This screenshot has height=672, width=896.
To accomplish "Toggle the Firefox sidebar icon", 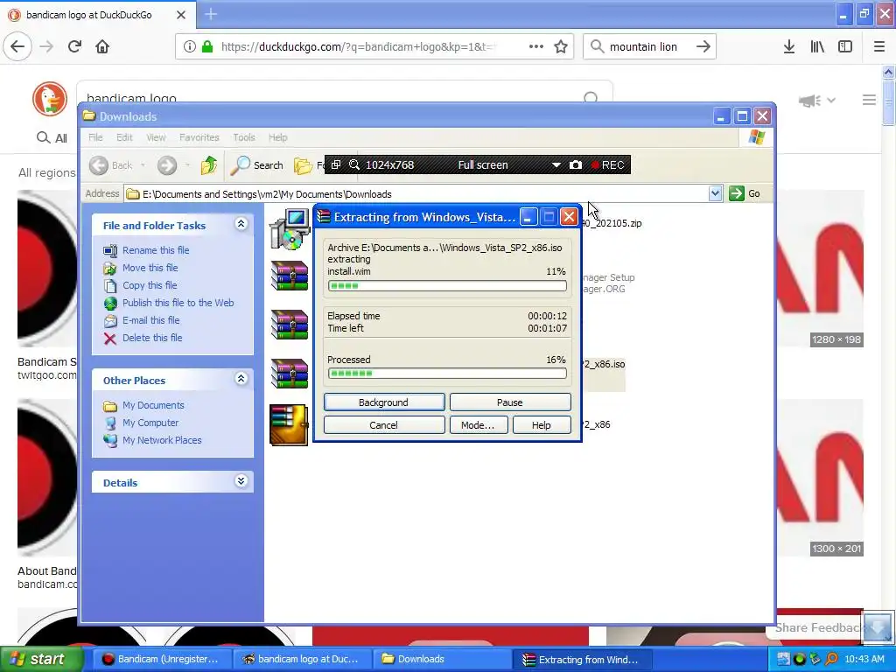I will (x=845, y=46).
